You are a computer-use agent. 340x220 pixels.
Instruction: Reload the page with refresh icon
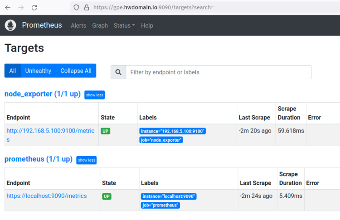(34, 7)
